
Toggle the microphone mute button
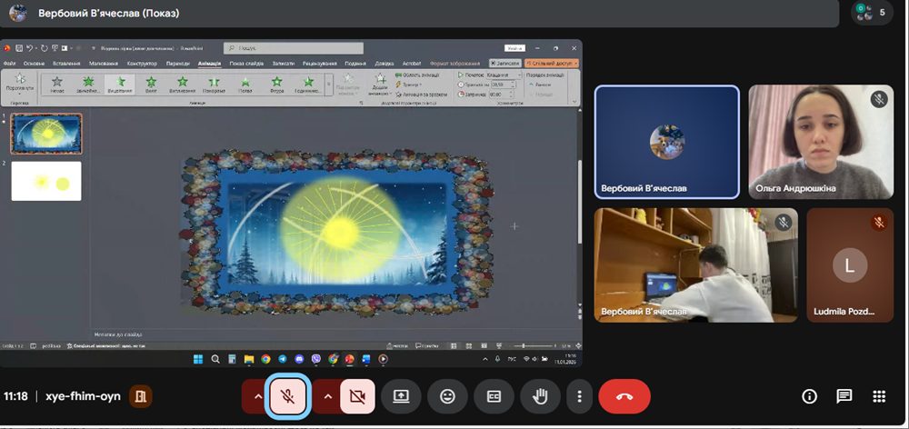point(288,396)
